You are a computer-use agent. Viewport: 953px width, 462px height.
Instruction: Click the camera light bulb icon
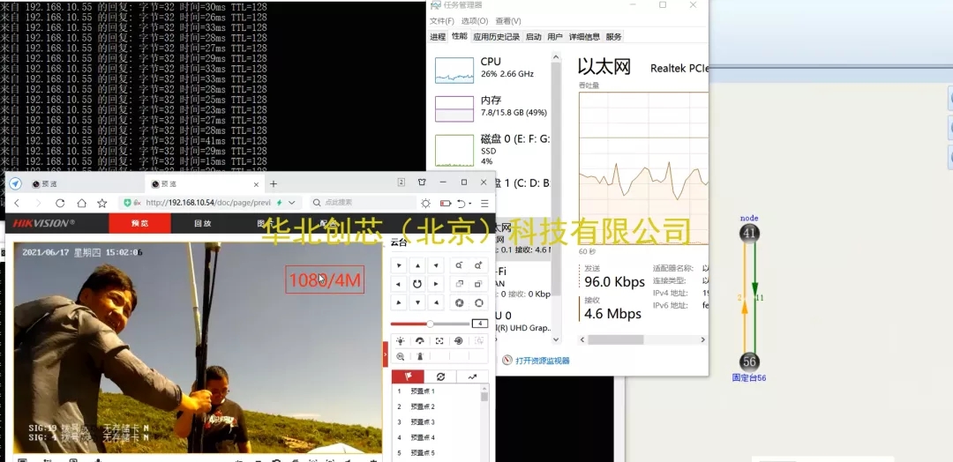[401, 341]
